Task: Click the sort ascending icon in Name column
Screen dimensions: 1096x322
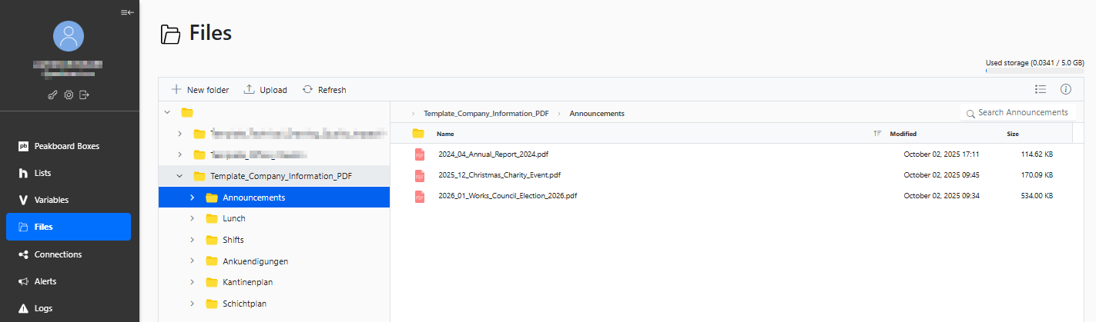Action: tap(876, 134)
